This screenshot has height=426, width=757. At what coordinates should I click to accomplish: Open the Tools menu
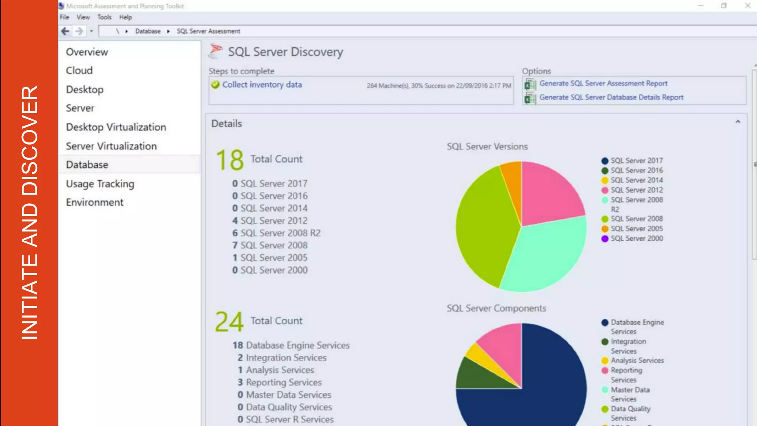104,17
